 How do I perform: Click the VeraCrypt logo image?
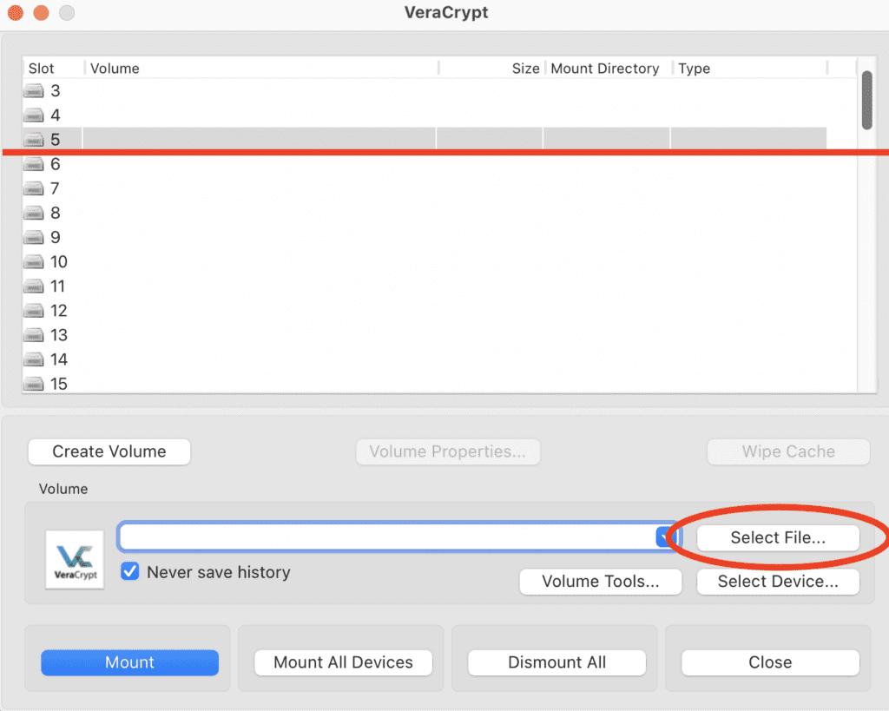pos(75,560)
